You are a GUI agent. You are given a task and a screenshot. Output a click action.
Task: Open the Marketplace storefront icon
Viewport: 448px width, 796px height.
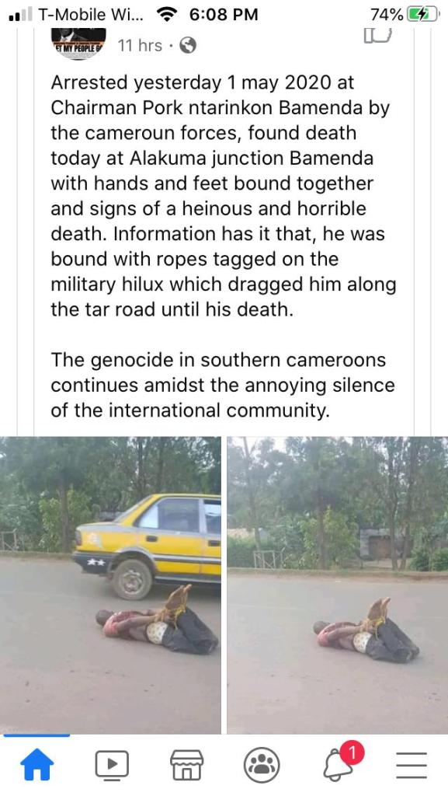click(x=186, y=765)
